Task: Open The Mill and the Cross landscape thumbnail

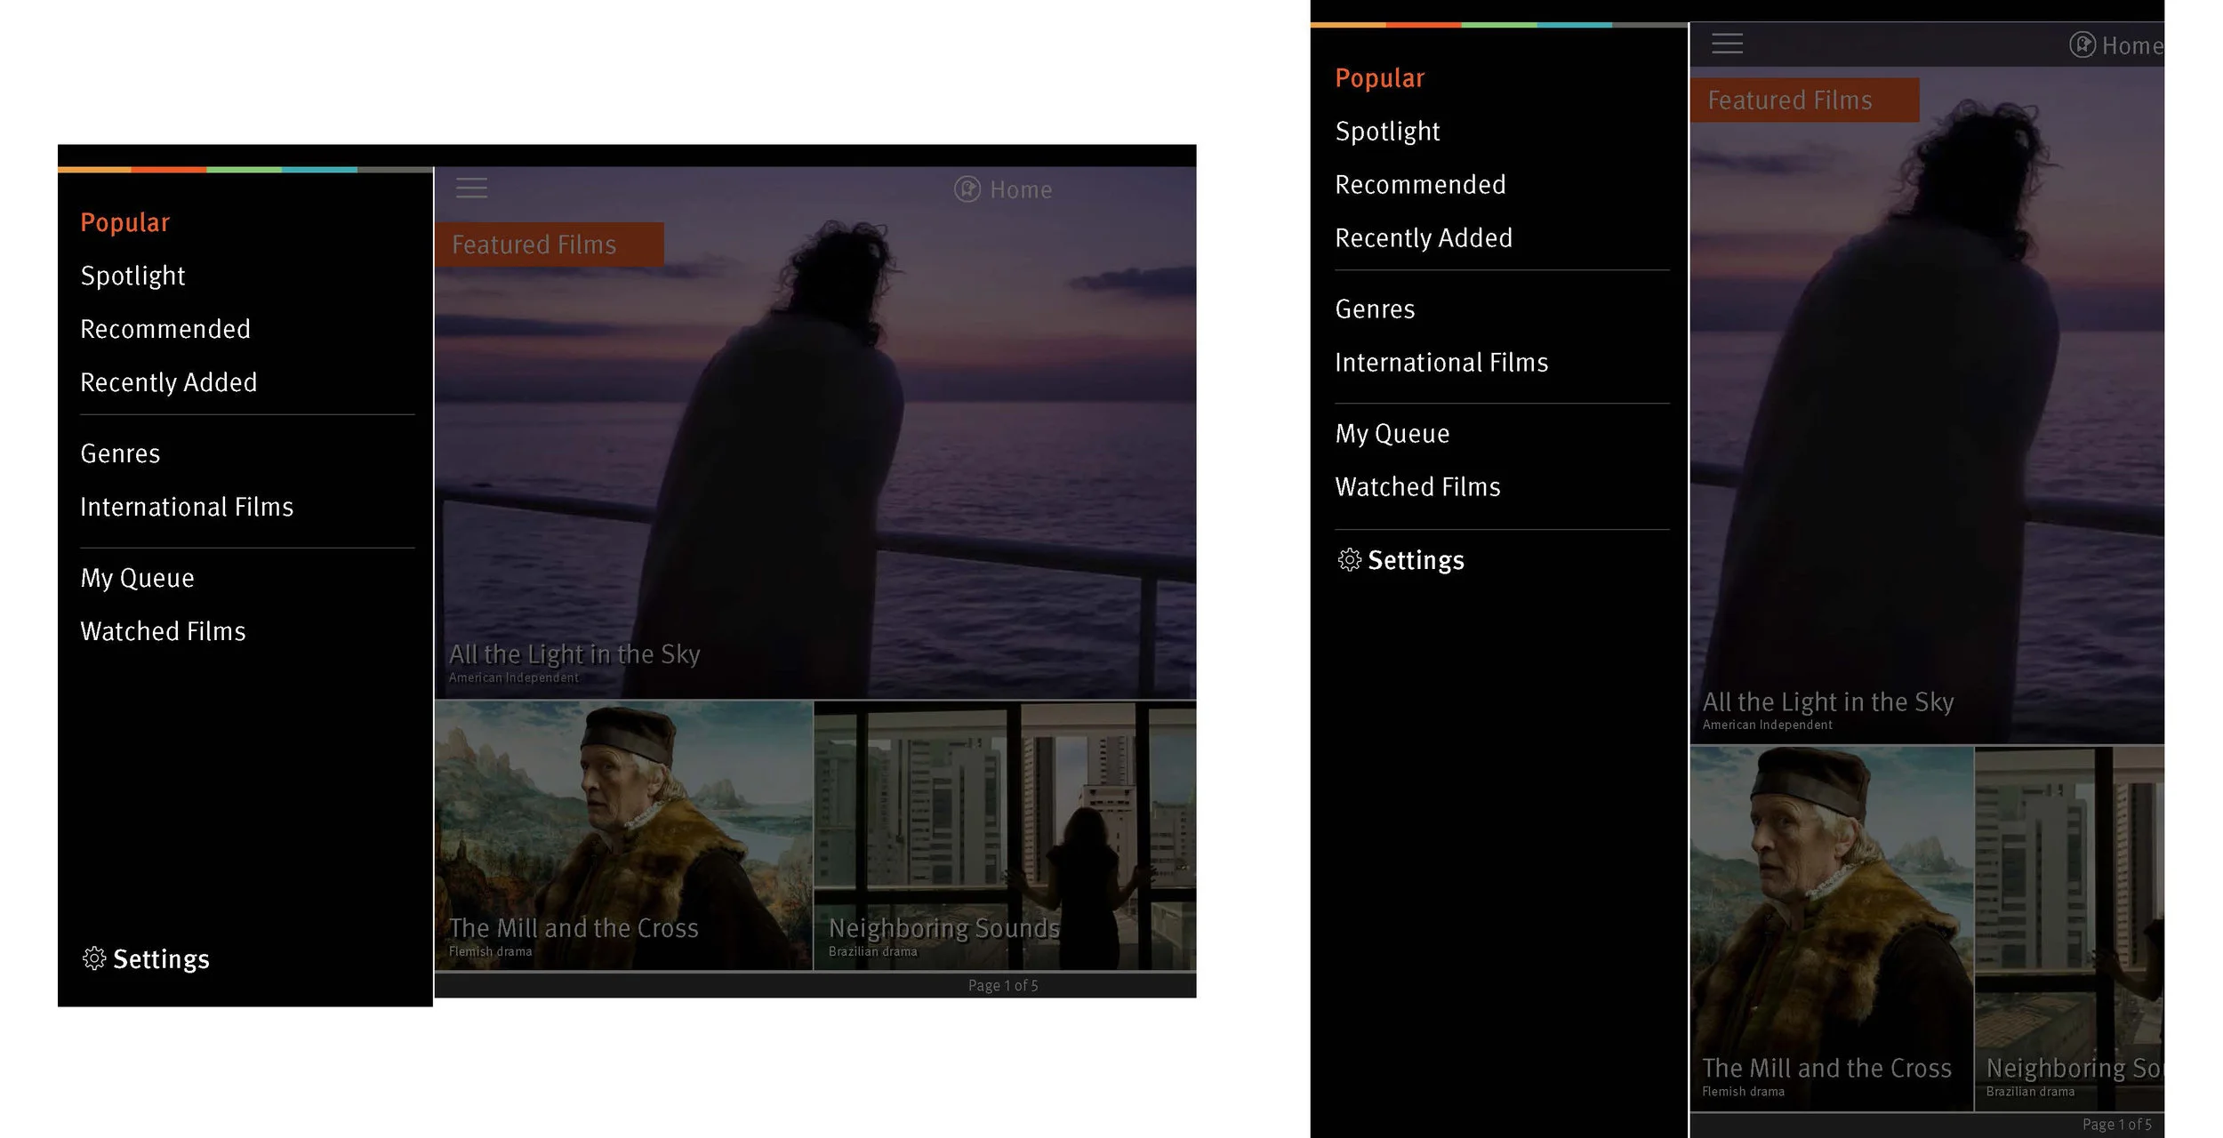Action: pos(622,836)
